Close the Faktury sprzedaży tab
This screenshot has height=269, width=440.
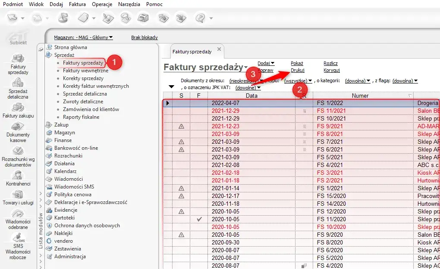219,49
